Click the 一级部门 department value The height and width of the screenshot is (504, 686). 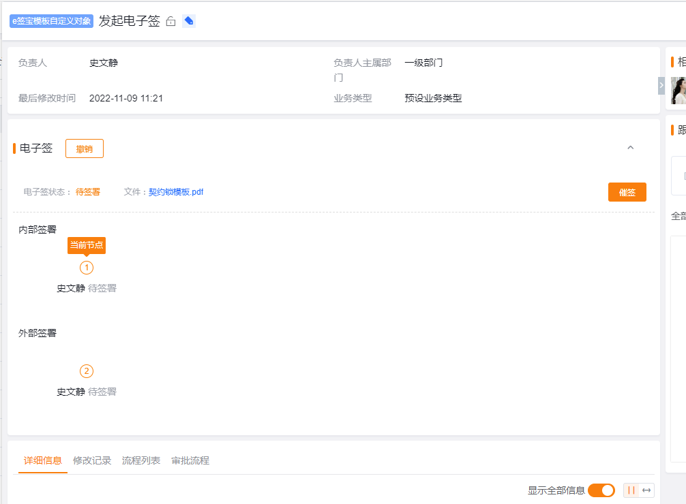tap(423, 63)
